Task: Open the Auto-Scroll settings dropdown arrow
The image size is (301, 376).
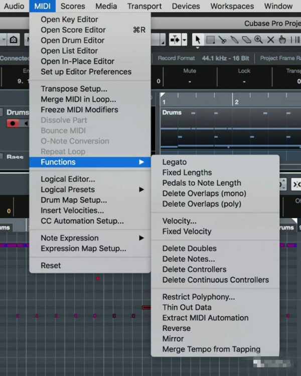Action: tap(184, 40)
